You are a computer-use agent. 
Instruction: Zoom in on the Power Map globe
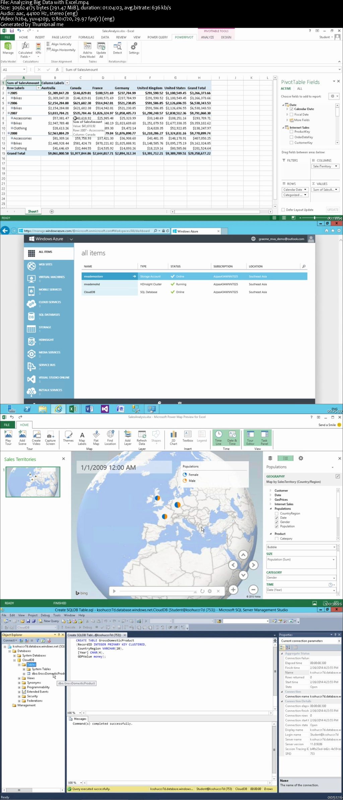coord(233,590)
